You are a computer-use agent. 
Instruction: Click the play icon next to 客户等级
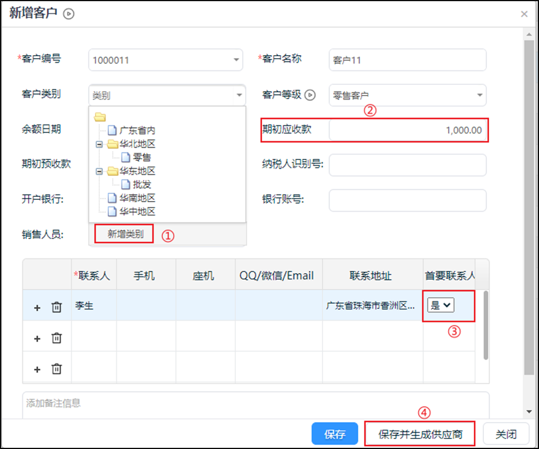pyautogui.click(x=310, y=95)
